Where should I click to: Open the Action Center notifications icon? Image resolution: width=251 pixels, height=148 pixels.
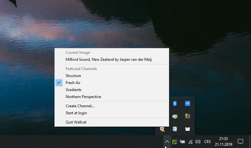coord(240,142)
